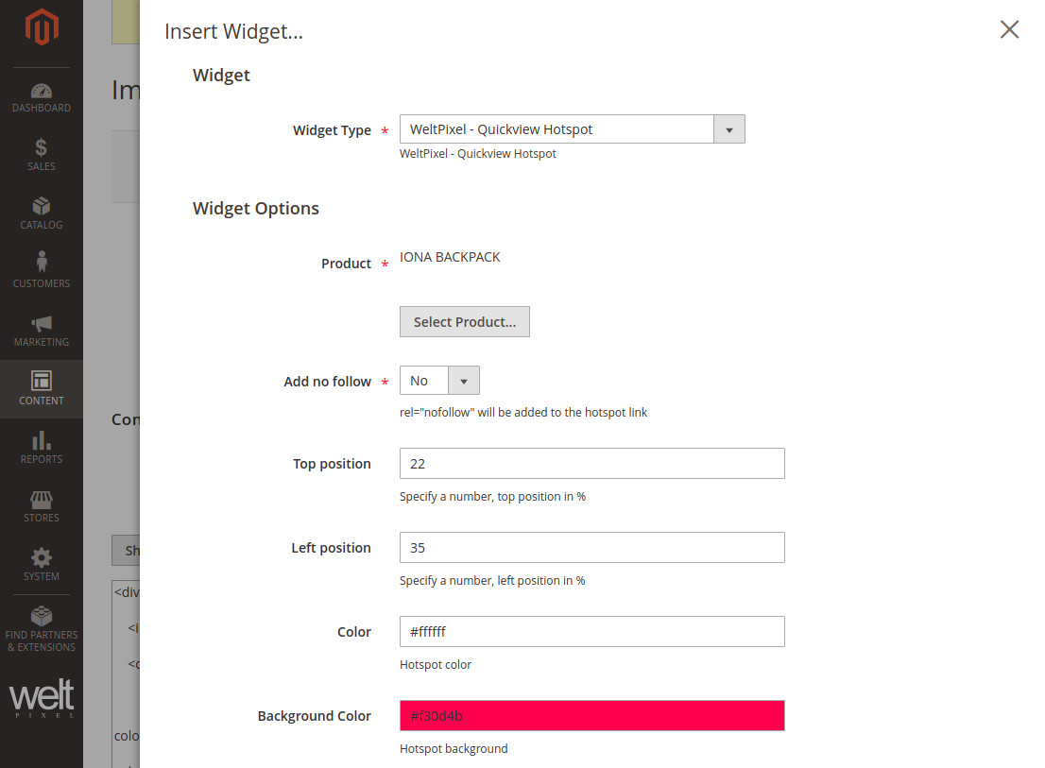Click the Left position input field
Screen dimensions: 1045x768
pos(591,548)
